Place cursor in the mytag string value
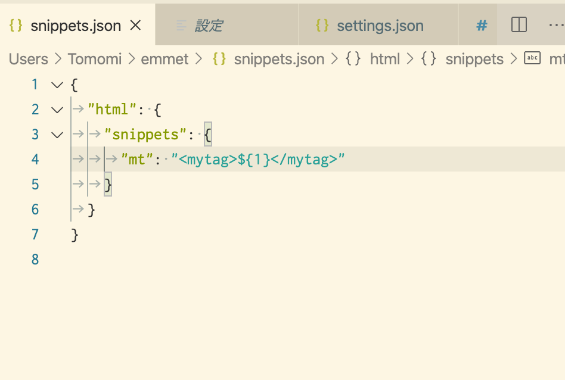 pyautogui.click(x=258, y=159)
